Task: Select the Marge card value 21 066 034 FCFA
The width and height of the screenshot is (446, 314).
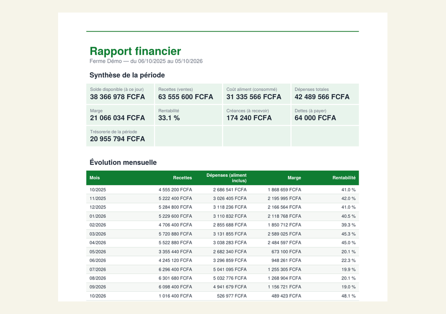Action: tap(118, 118)
